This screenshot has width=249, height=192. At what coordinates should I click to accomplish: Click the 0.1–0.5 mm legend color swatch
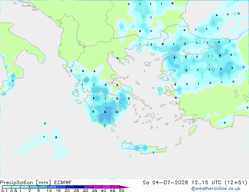(7, 187)
